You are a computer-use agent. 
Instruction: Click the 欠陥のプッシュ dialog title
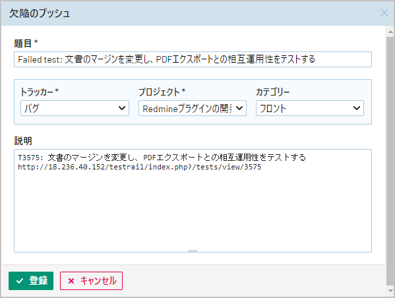[x=40, y=13]
